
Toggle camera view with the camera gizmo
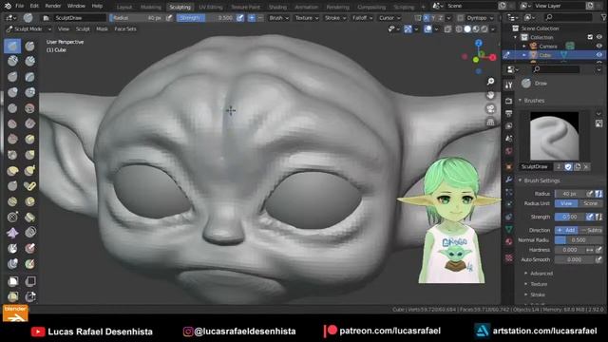click(x=490, y=108)
